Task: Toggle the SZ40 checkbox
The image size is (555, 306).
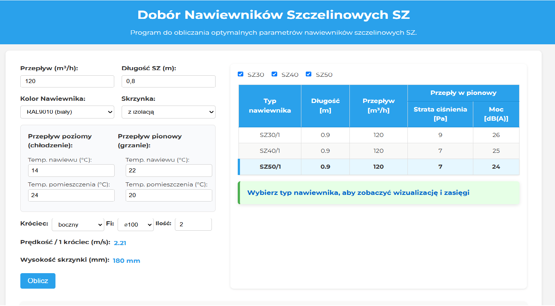Action: [x=274, y=74]
